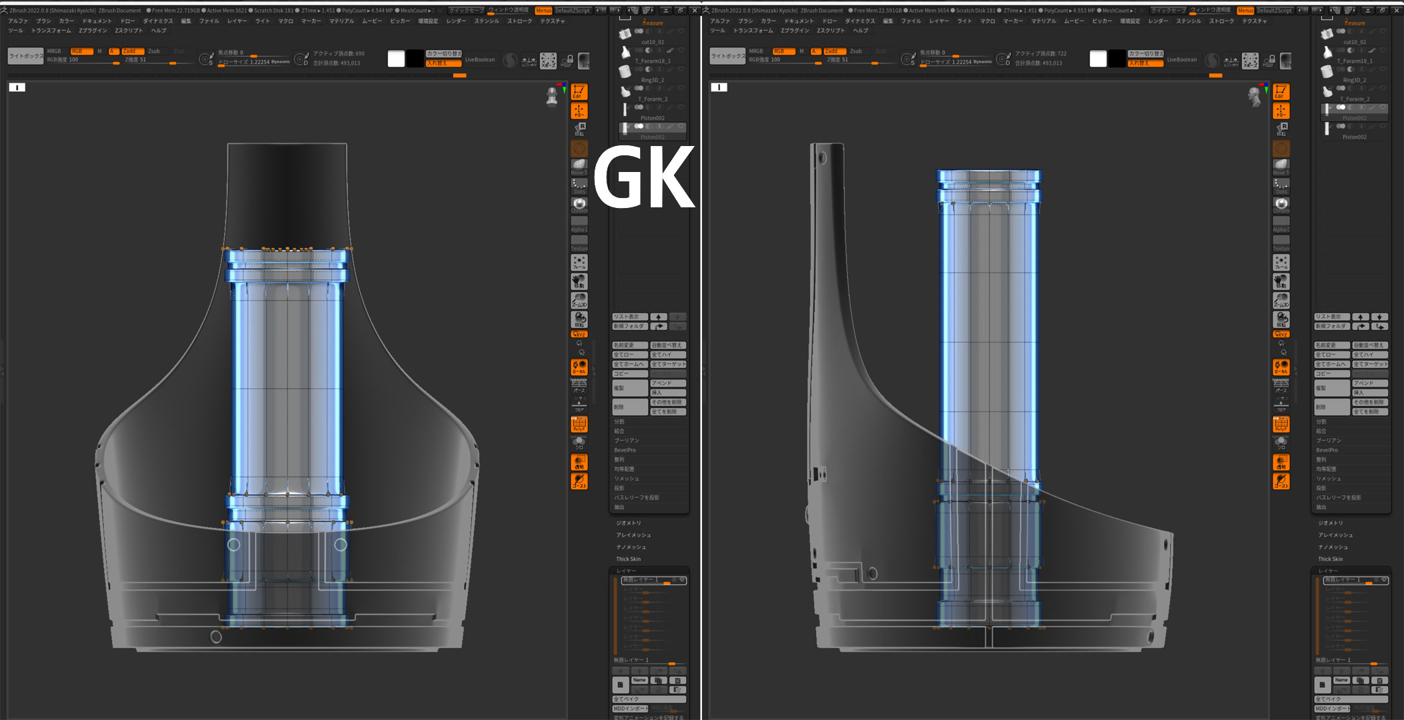Expand 結合 section in left window
The height and width of the screenshot is (720, 1404).
tap(619, 431)
